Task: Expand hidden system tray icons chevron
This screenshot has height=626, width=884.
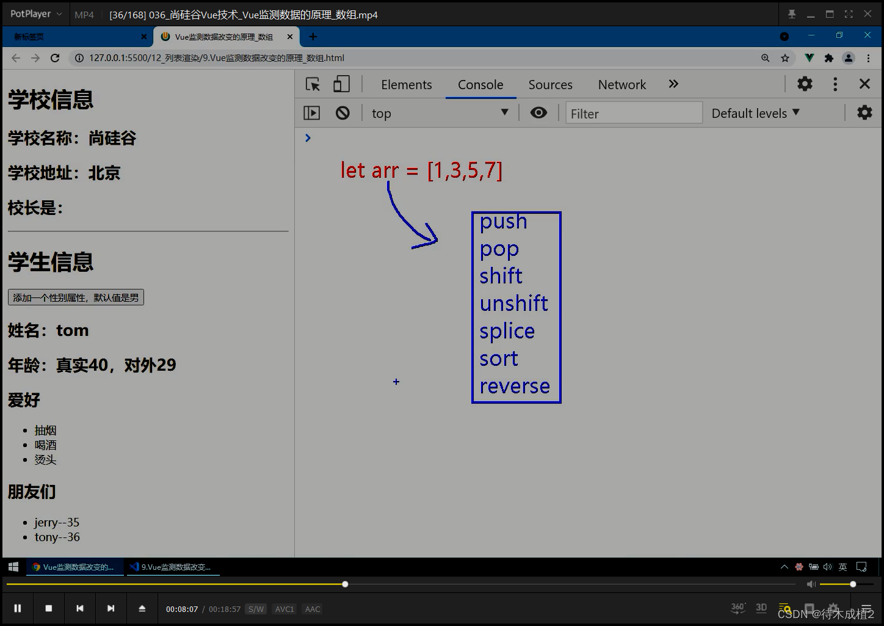Action: click(784, 567)
